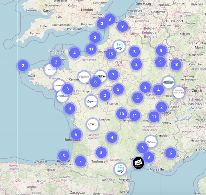Click the 10 cluster near Karlsruhe
This screenshot has height=195, width=206.
point(176,64)
